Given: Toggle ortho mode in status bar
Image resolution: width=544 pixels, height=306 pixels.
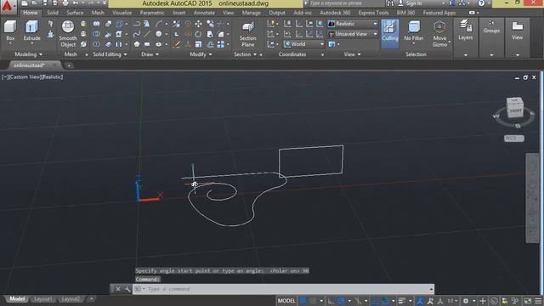Looking at the screenshot, I should coord(331,301).
